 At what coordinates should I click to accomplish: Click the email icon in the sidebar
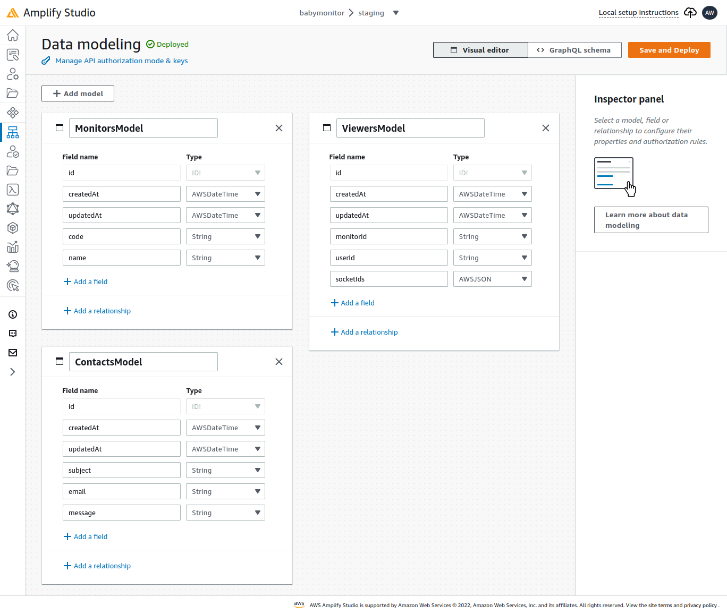tap(13, 352)
